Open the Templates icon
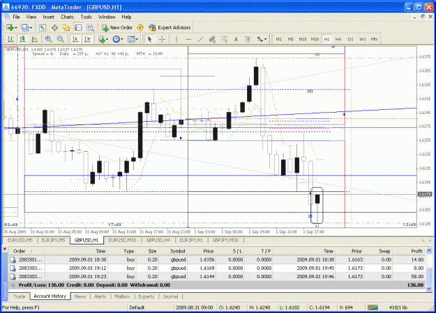436x313 pixels. [130, 40]
